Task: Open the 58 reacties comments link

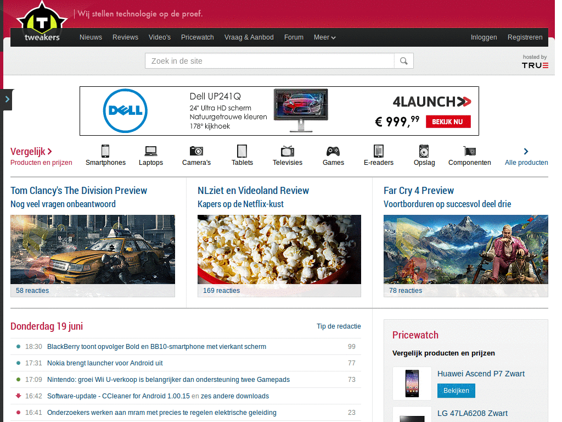Action: (32, 291)
